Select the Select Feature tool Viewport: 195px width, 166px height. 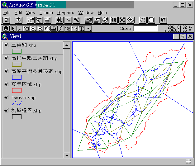click(26, 29)
